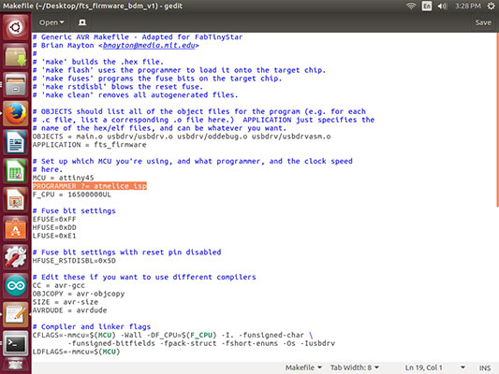Expand the Open file dropdown

click(51, 22)
